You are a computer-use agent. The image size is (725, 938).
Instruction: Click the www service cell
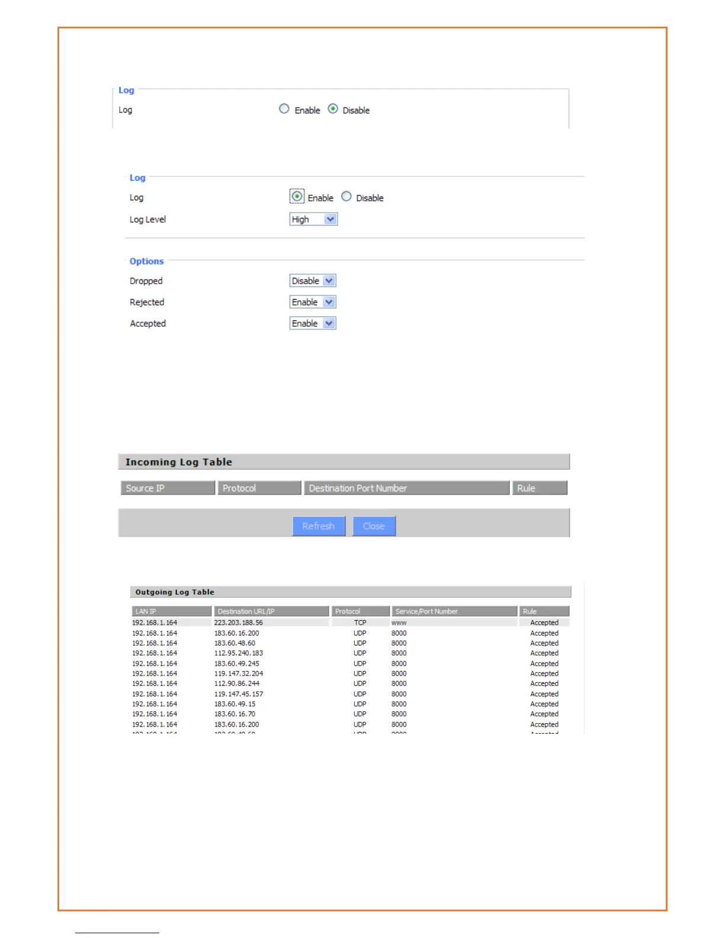click(x=399, y=622)
